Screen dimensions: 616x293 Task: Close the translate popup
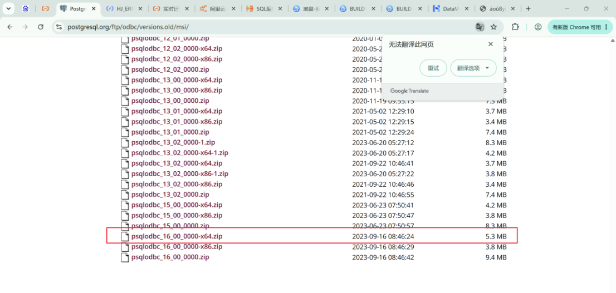490,44
